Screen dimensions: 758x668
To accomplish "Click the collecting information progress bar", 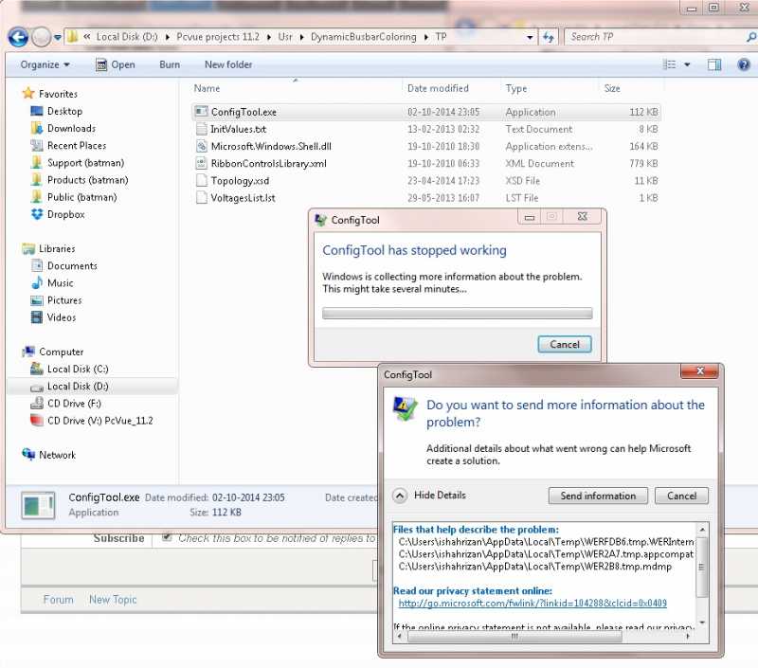I will (457, 313).
